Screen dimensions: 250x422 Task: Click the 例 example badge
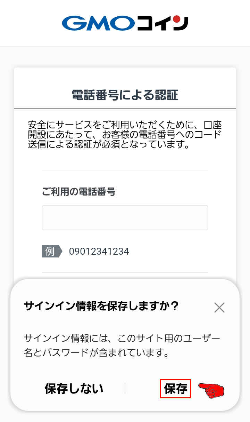pyautogui.click(x=50, y=251)
